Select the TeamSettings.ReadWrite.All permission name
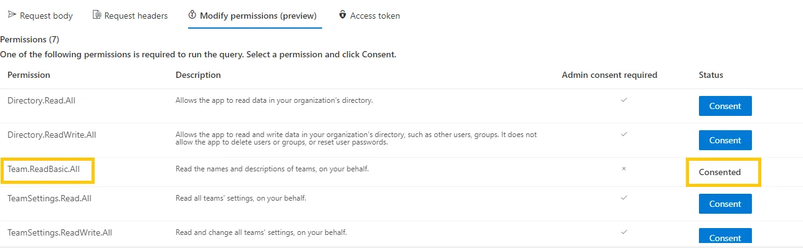This screenshot has width=803, height=248. click(60, 232)
